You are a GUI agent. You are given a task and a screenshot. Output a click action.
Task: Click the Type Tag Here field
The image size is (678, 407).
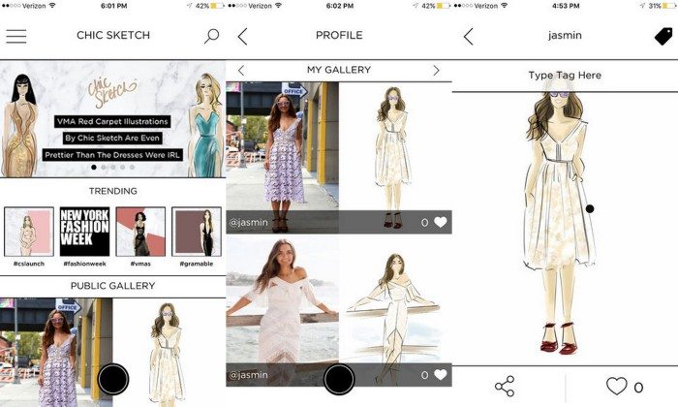565,76
